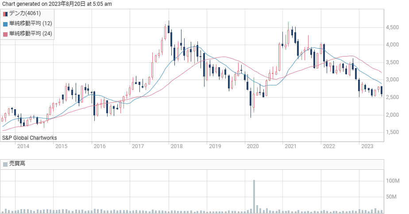The height and width of the screenshot is (214, 409).
Task: Click the 2018 year axis label
Action: [x=177, y=146]
